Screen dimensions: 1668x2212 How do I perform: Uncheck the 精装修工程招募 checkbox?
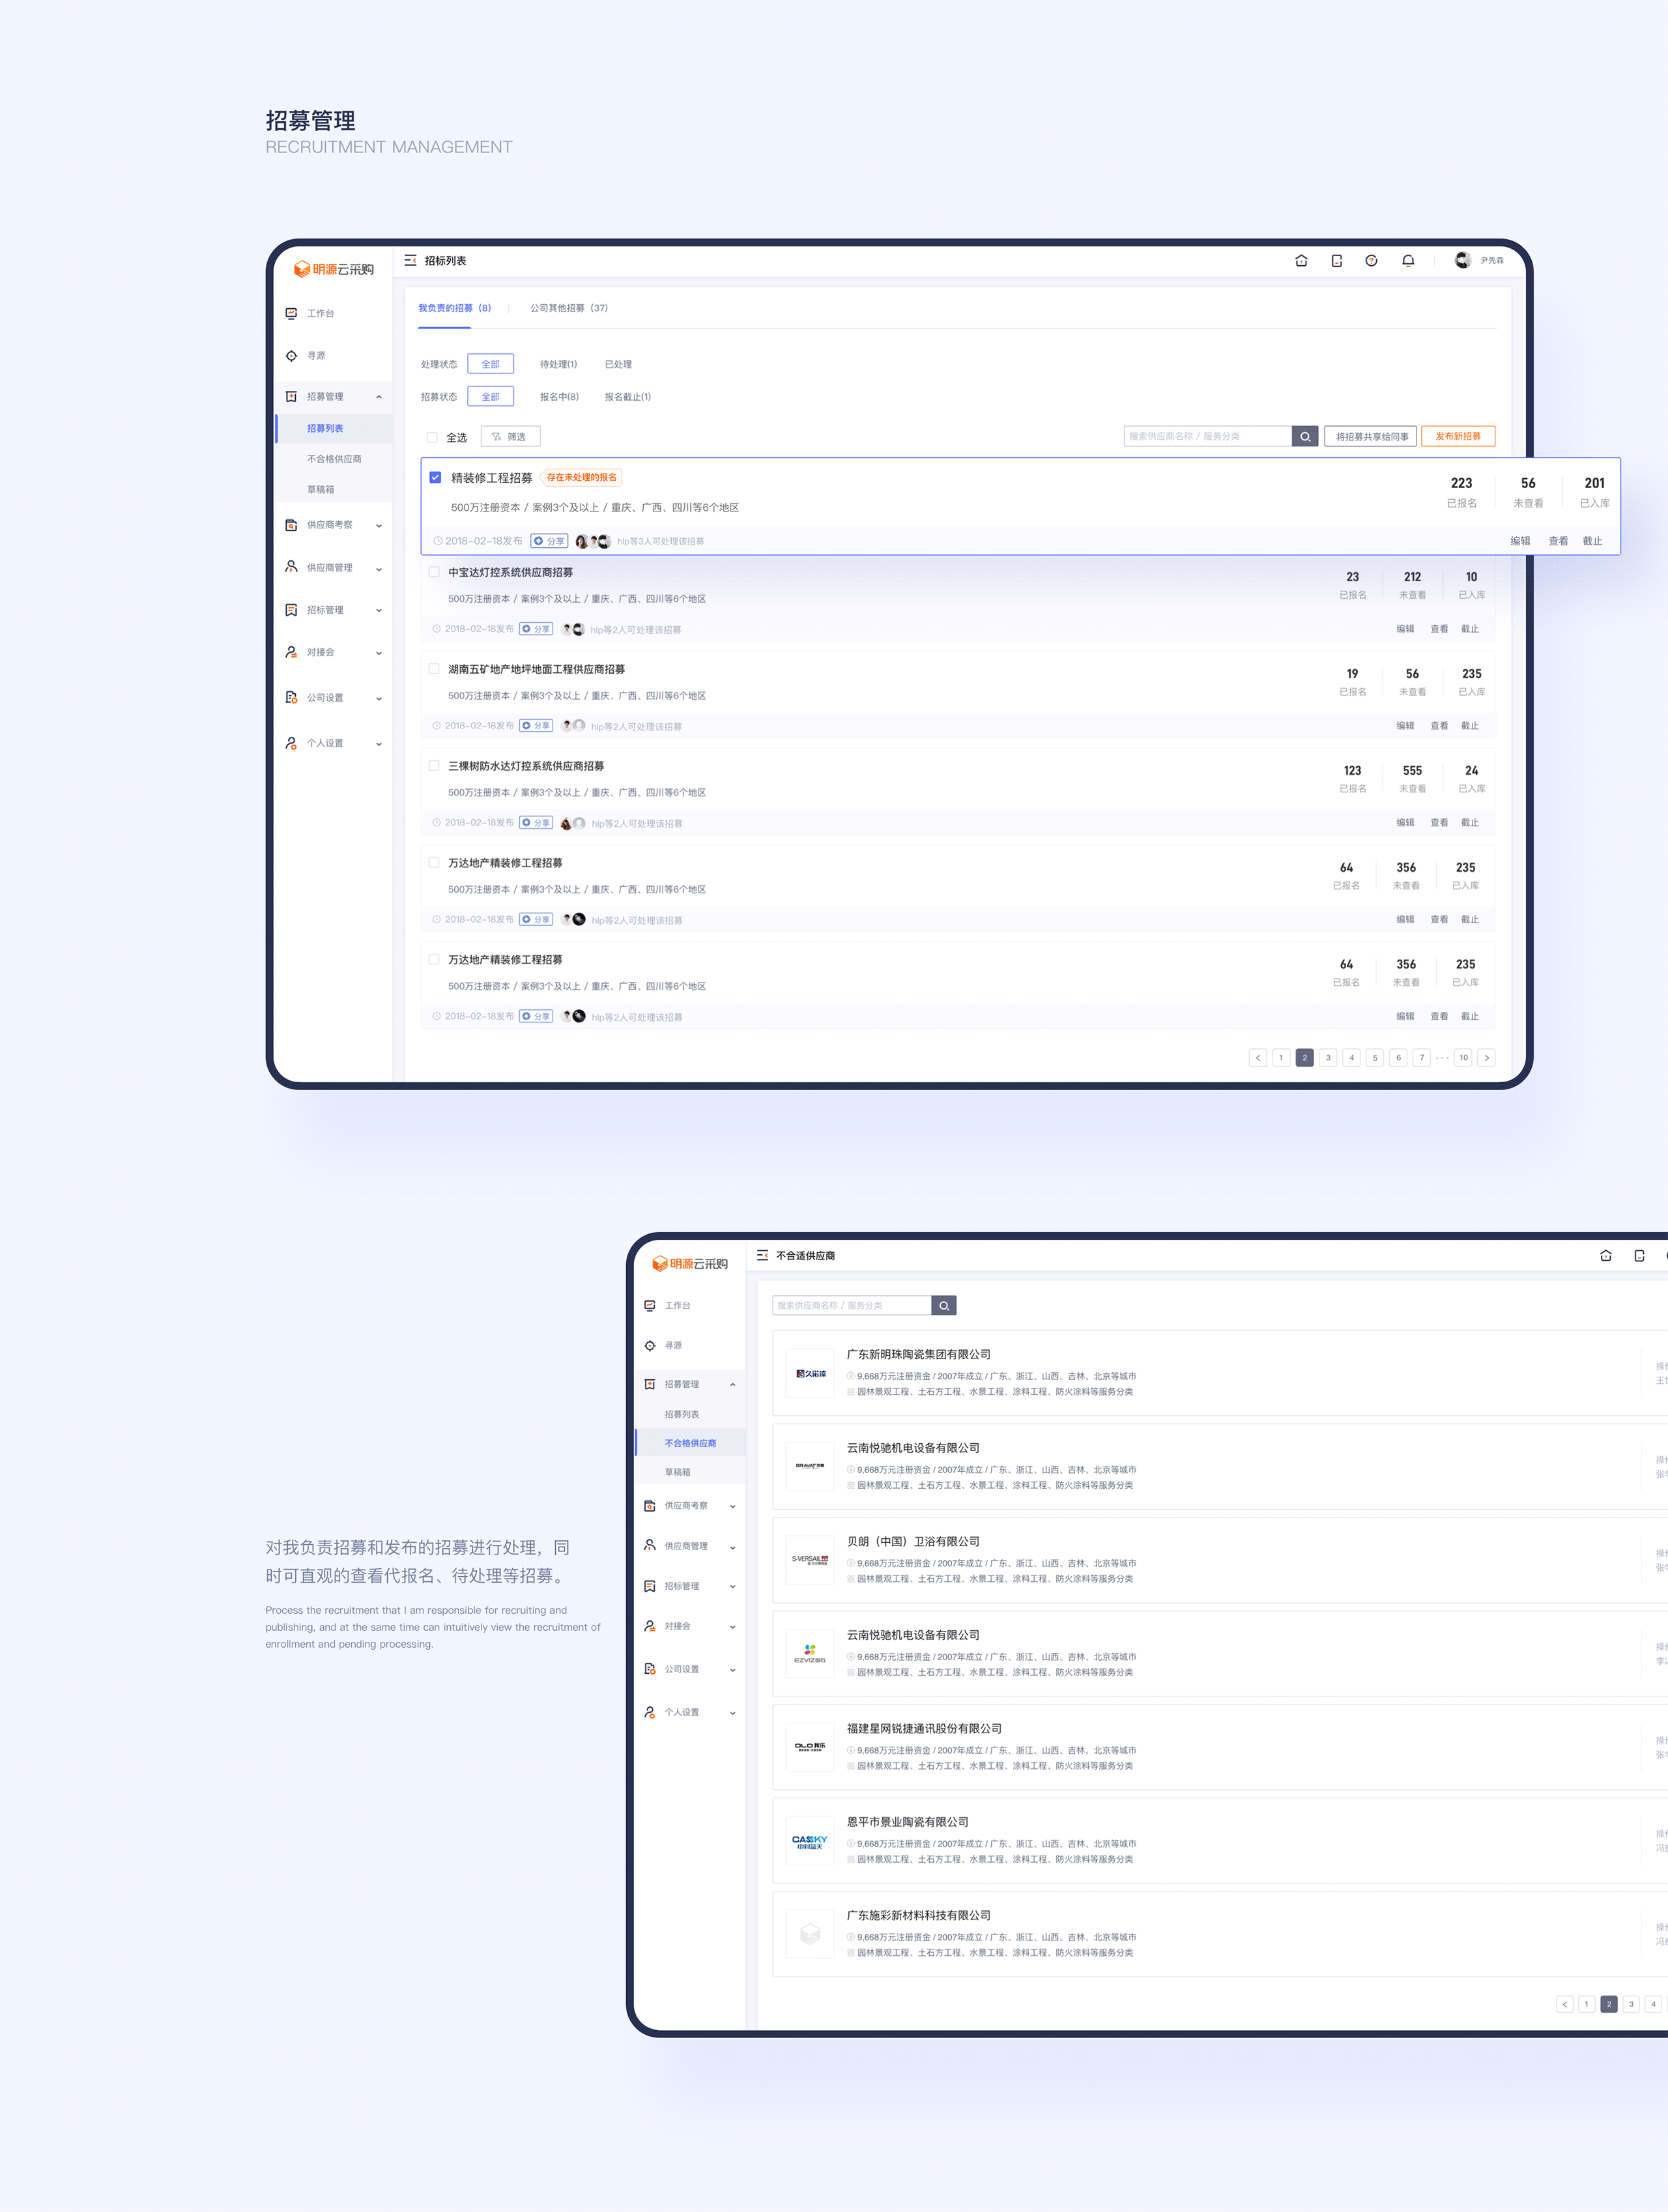tap(435, 478)
